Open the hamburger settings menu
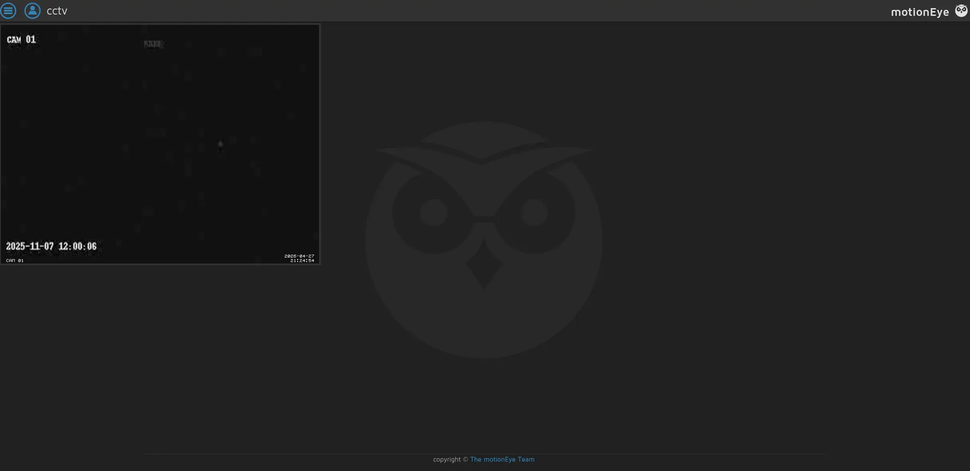This screenshot has width=970, height=471. click(8, 11)
